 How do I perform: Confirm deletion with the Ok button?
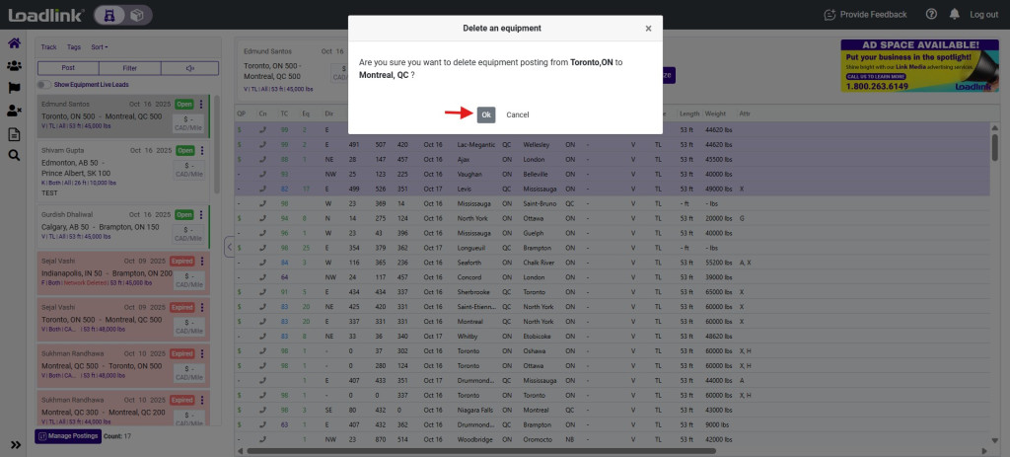click(486, 114)
